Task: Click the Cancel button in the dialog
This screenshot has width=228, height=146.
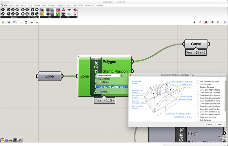Action: [209, 124]
